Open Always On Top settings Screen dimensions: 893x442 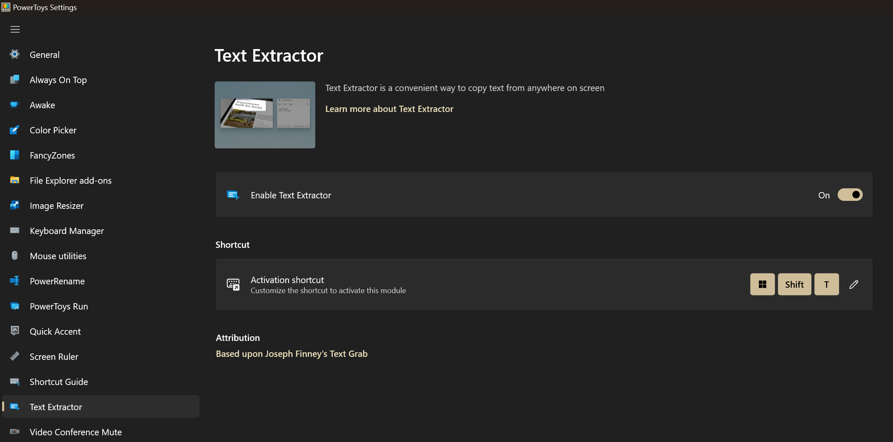pyautogui.click(x=58, y=80)
